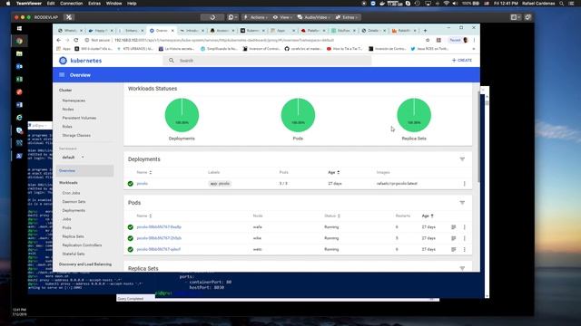
Task: Open Cron Jobs in sidebar
Action: point(71,193)
